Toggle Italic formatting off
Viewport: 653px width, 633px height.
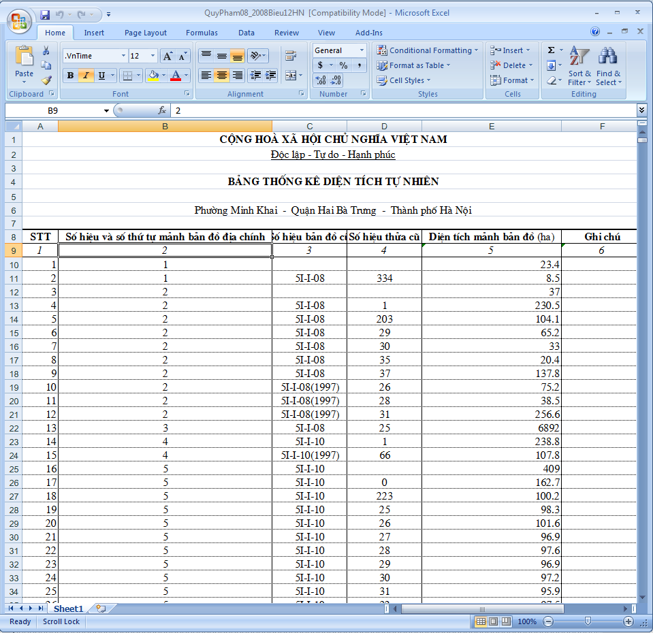click(x=86, y=76)
